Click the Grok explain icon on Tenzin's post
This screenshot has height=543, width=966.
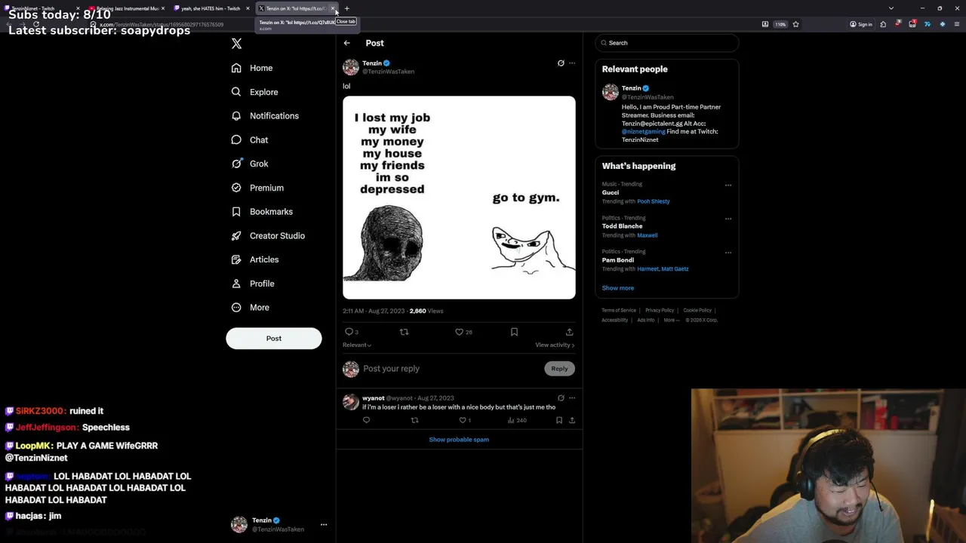point(561,63)
